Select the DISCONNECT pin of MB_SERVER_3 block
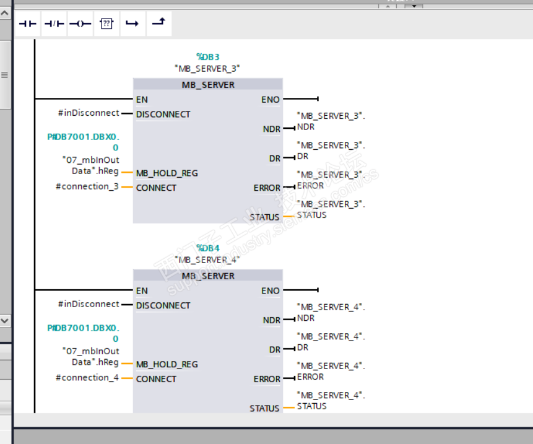Screen dimensions: 533x444 [x=163, y=114]
